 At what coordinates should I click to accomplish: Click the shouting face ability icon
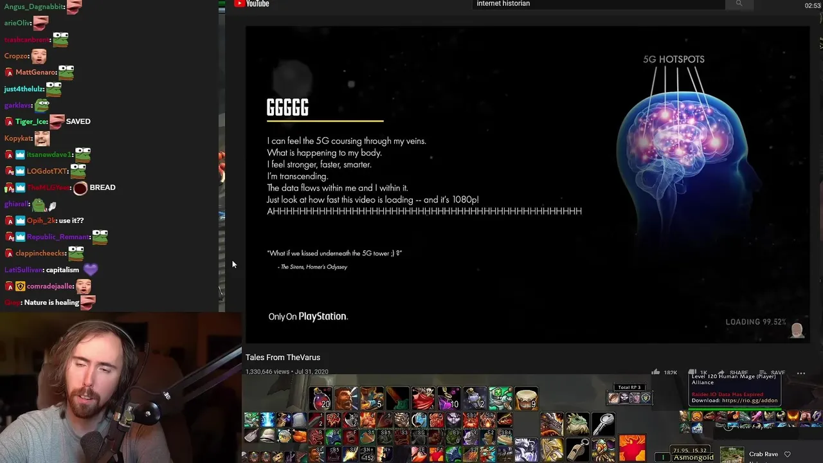pyautogui.click(x=346, y=399)
